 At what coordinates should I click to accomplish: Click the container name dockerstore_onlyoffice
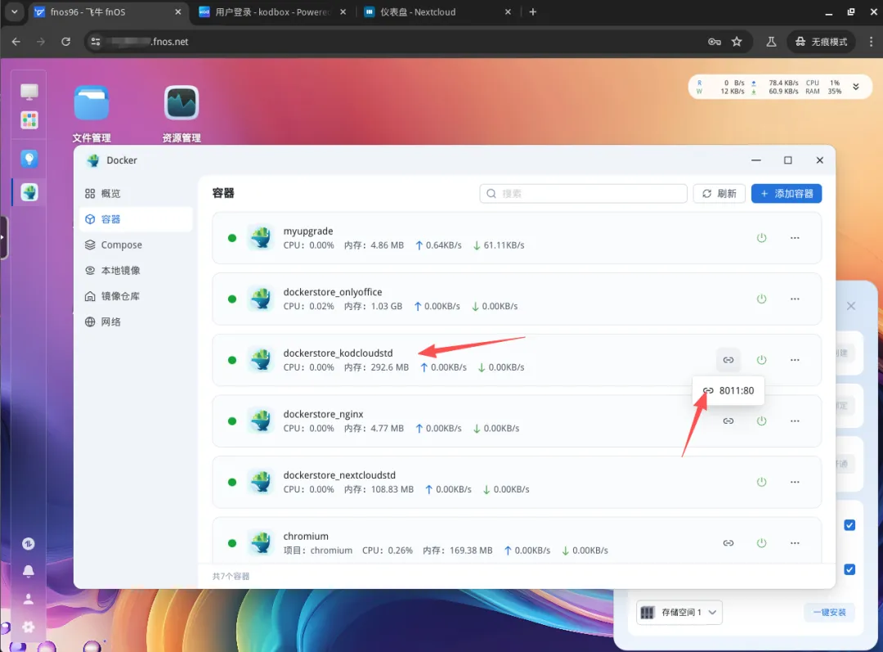point(332,292)
